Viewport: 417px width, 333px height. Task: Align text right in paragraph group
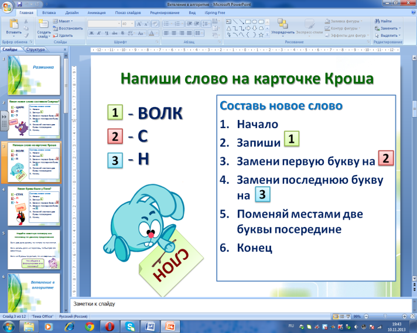[182, 33]
